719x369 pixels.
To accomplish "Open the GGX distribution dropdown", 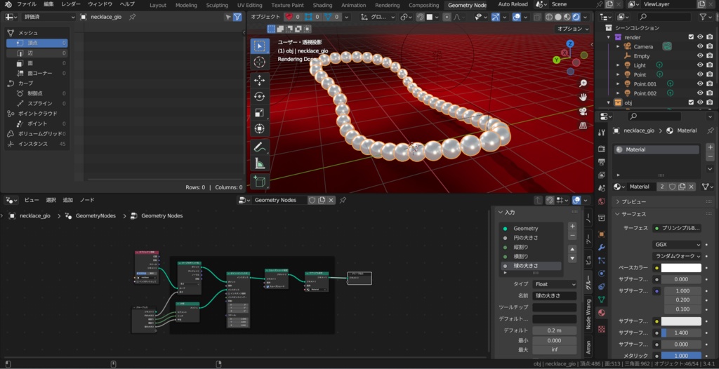I will pyautogui.click(x=676, y=245).
